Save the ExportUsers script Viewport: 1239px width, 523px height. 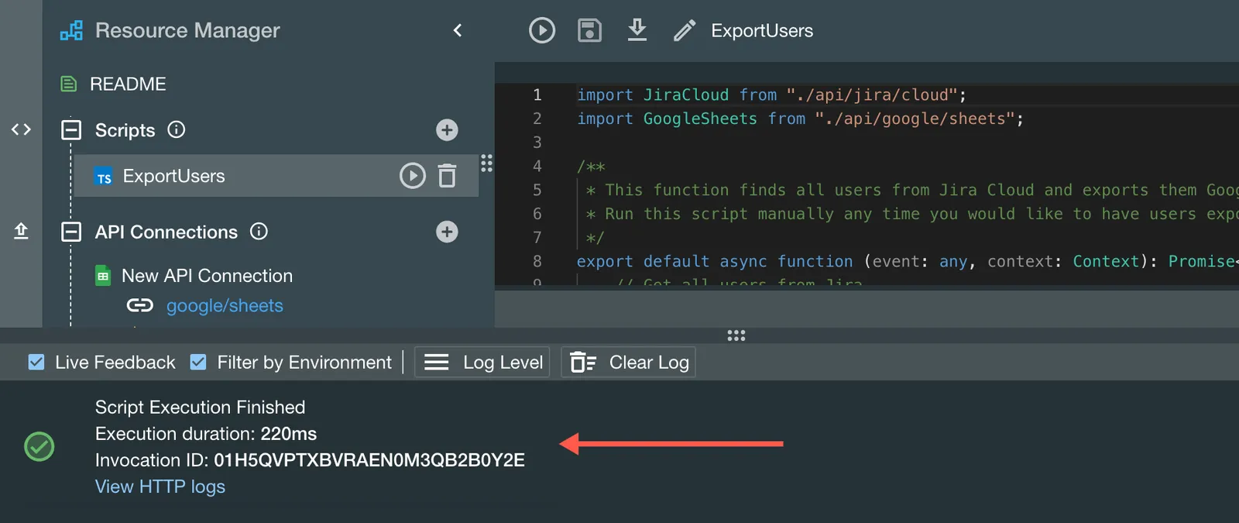point(589,30)
